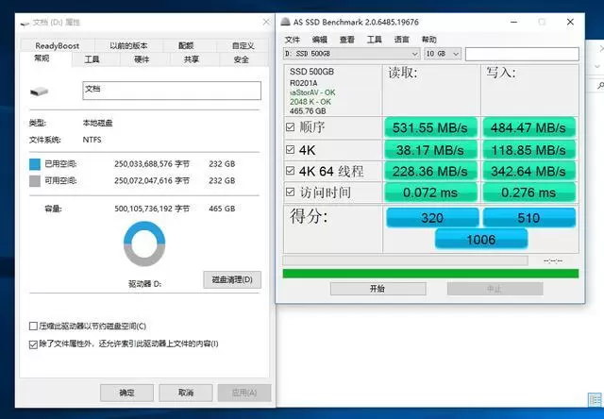Image resolution: width=604 pixels, height=419 pixels.
Task: Click the blue used space (已用空间) swatch
Action: coord(35,162)
